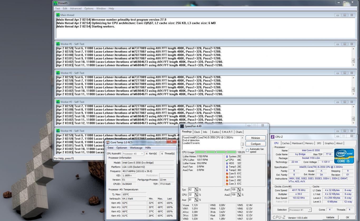Viewport: 360px width, 221px height.
Task: Click the Aux2 speed spinner arrows
Action: [239, 195]
